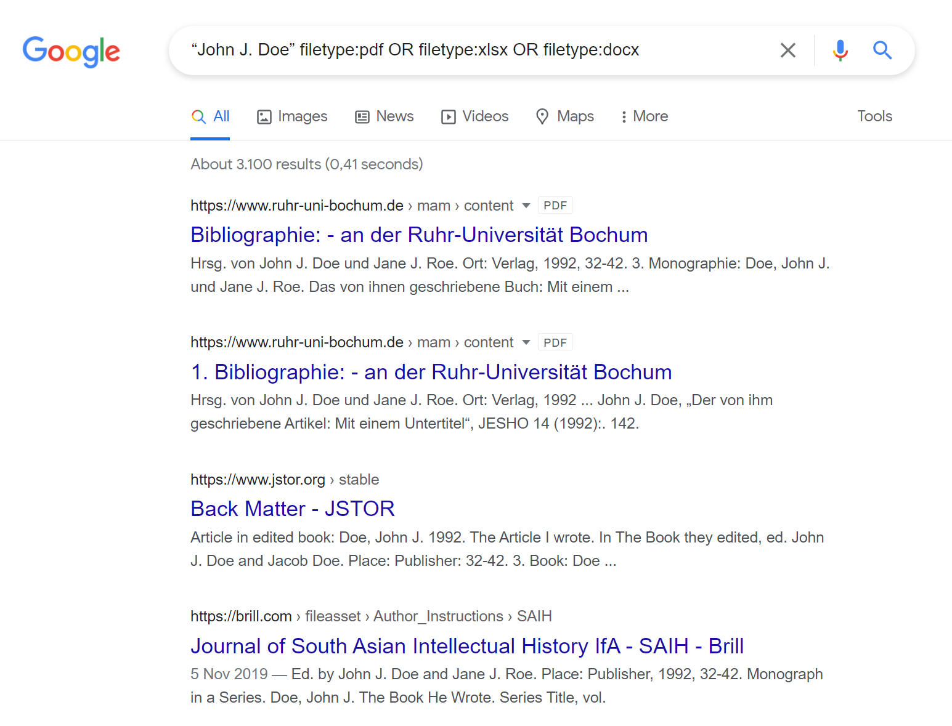Start voice search with the microphone icon
This screenshot has width=952, height=726.
(x=840, y=50)
